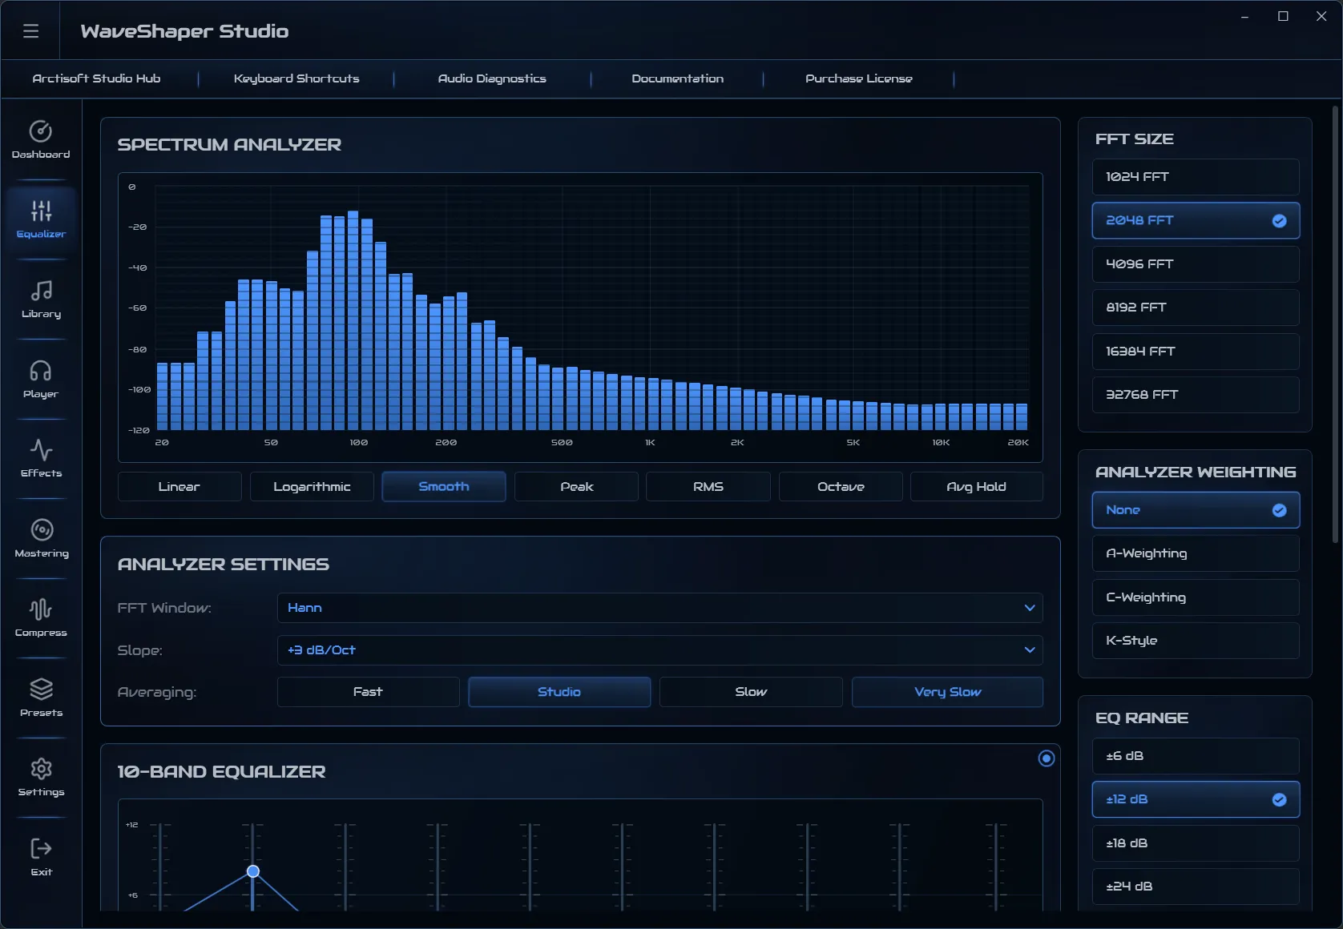
Task: Open the hamburger menu
Action: pyautogui.click(x=31, y=31)
